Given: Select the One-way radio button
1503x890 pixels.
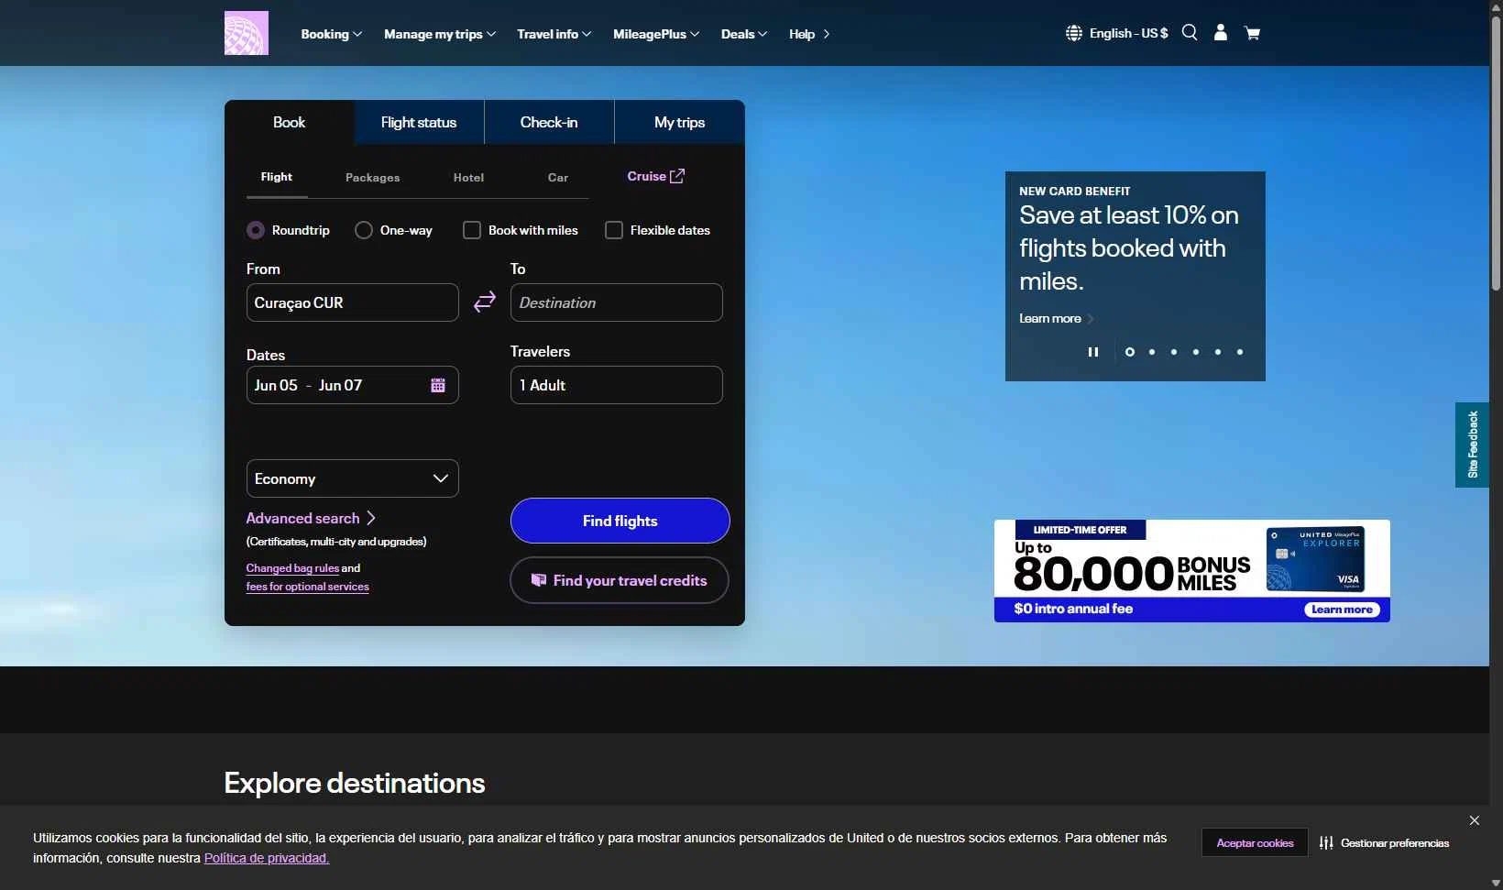Looking at the screenshot, I should tap(364, 230).
